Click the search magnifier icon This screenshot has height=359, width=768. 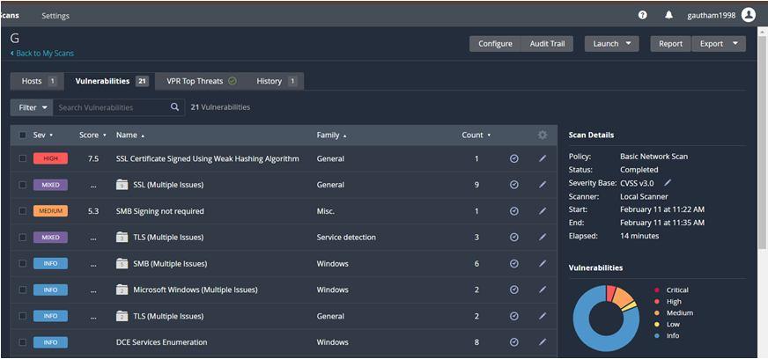tap(174, 107)
